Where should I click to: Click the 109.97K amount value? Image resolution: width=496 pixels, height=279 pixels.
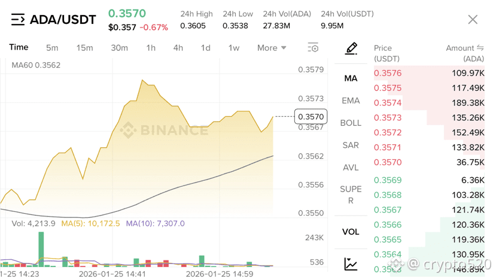pos(468,73)
